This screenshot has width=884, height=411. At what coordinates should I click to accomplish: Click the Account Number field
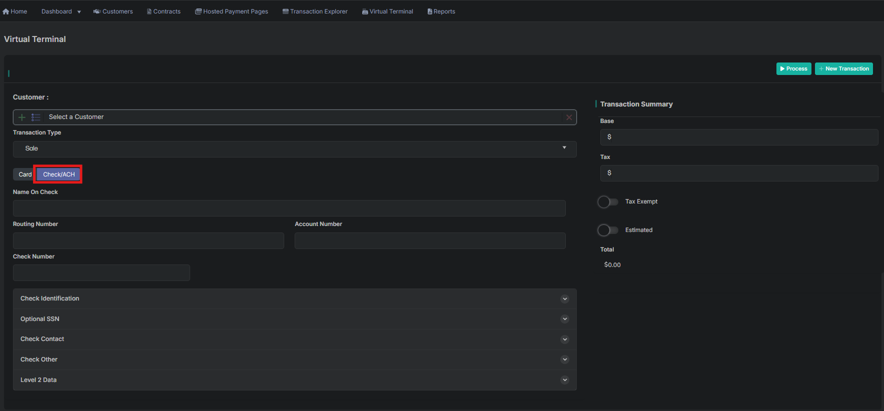[430, 240]
